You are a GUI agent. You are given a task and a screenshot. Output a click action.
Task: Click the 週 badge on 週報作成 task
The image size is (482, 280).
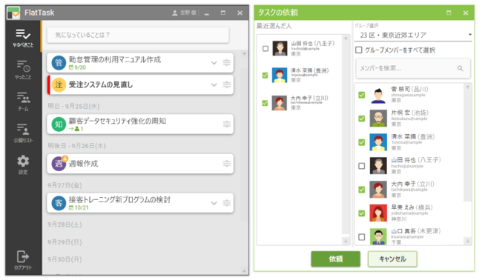59,164
